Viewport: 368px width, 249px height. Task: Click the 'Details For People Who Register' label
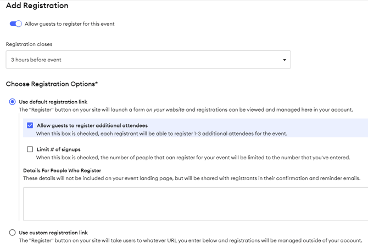(x=62, y=170)
